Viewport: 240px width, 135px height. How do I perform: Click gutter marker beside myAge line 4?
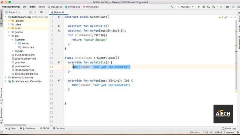click(59, 31)
